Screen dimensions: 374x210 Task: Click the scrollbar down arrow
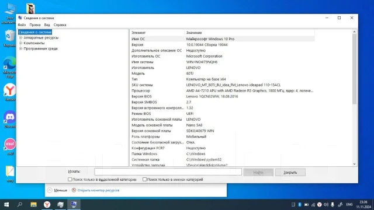click(355, 164)
